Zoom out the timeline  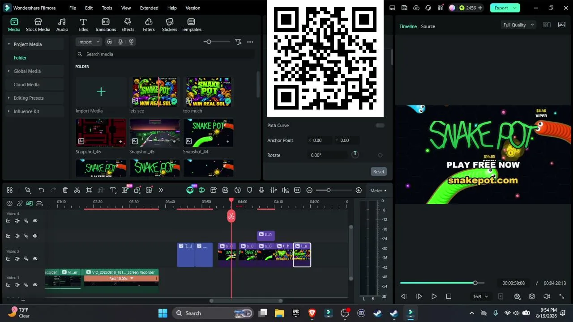pyautogui.click(x=309, y=191)
